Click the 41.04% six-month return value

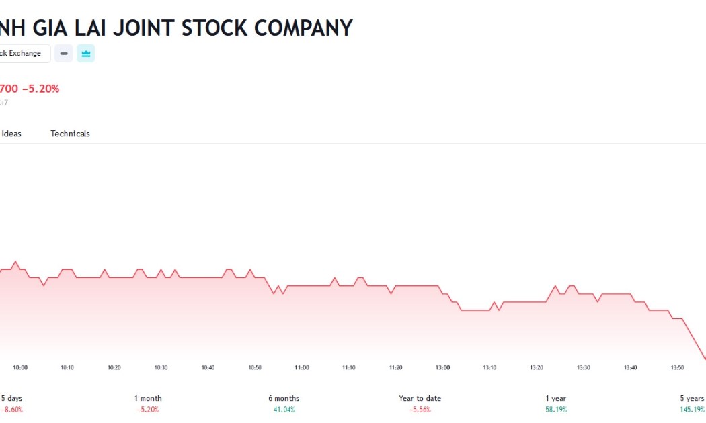(x=284, y=410)
